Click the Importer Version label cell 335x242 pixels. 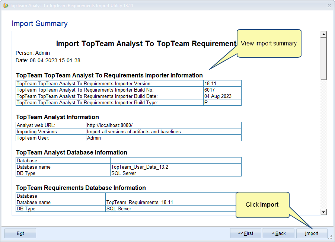109,84
